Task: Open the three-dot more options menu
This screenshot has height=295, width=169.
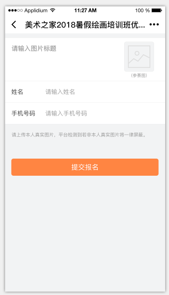Action: click(154, 24)
